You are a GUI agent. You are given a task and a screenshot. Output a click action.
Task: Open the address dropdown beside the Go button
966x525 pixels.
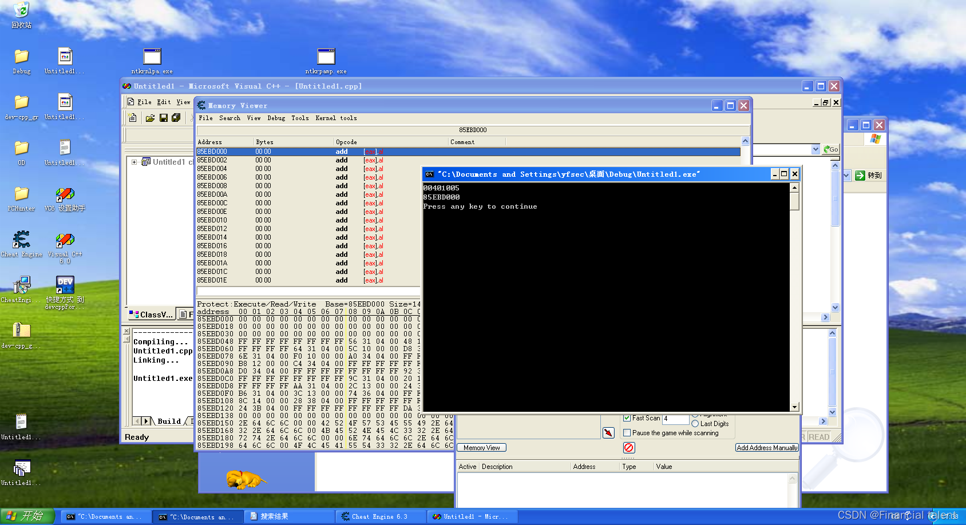tap(815, 149)
